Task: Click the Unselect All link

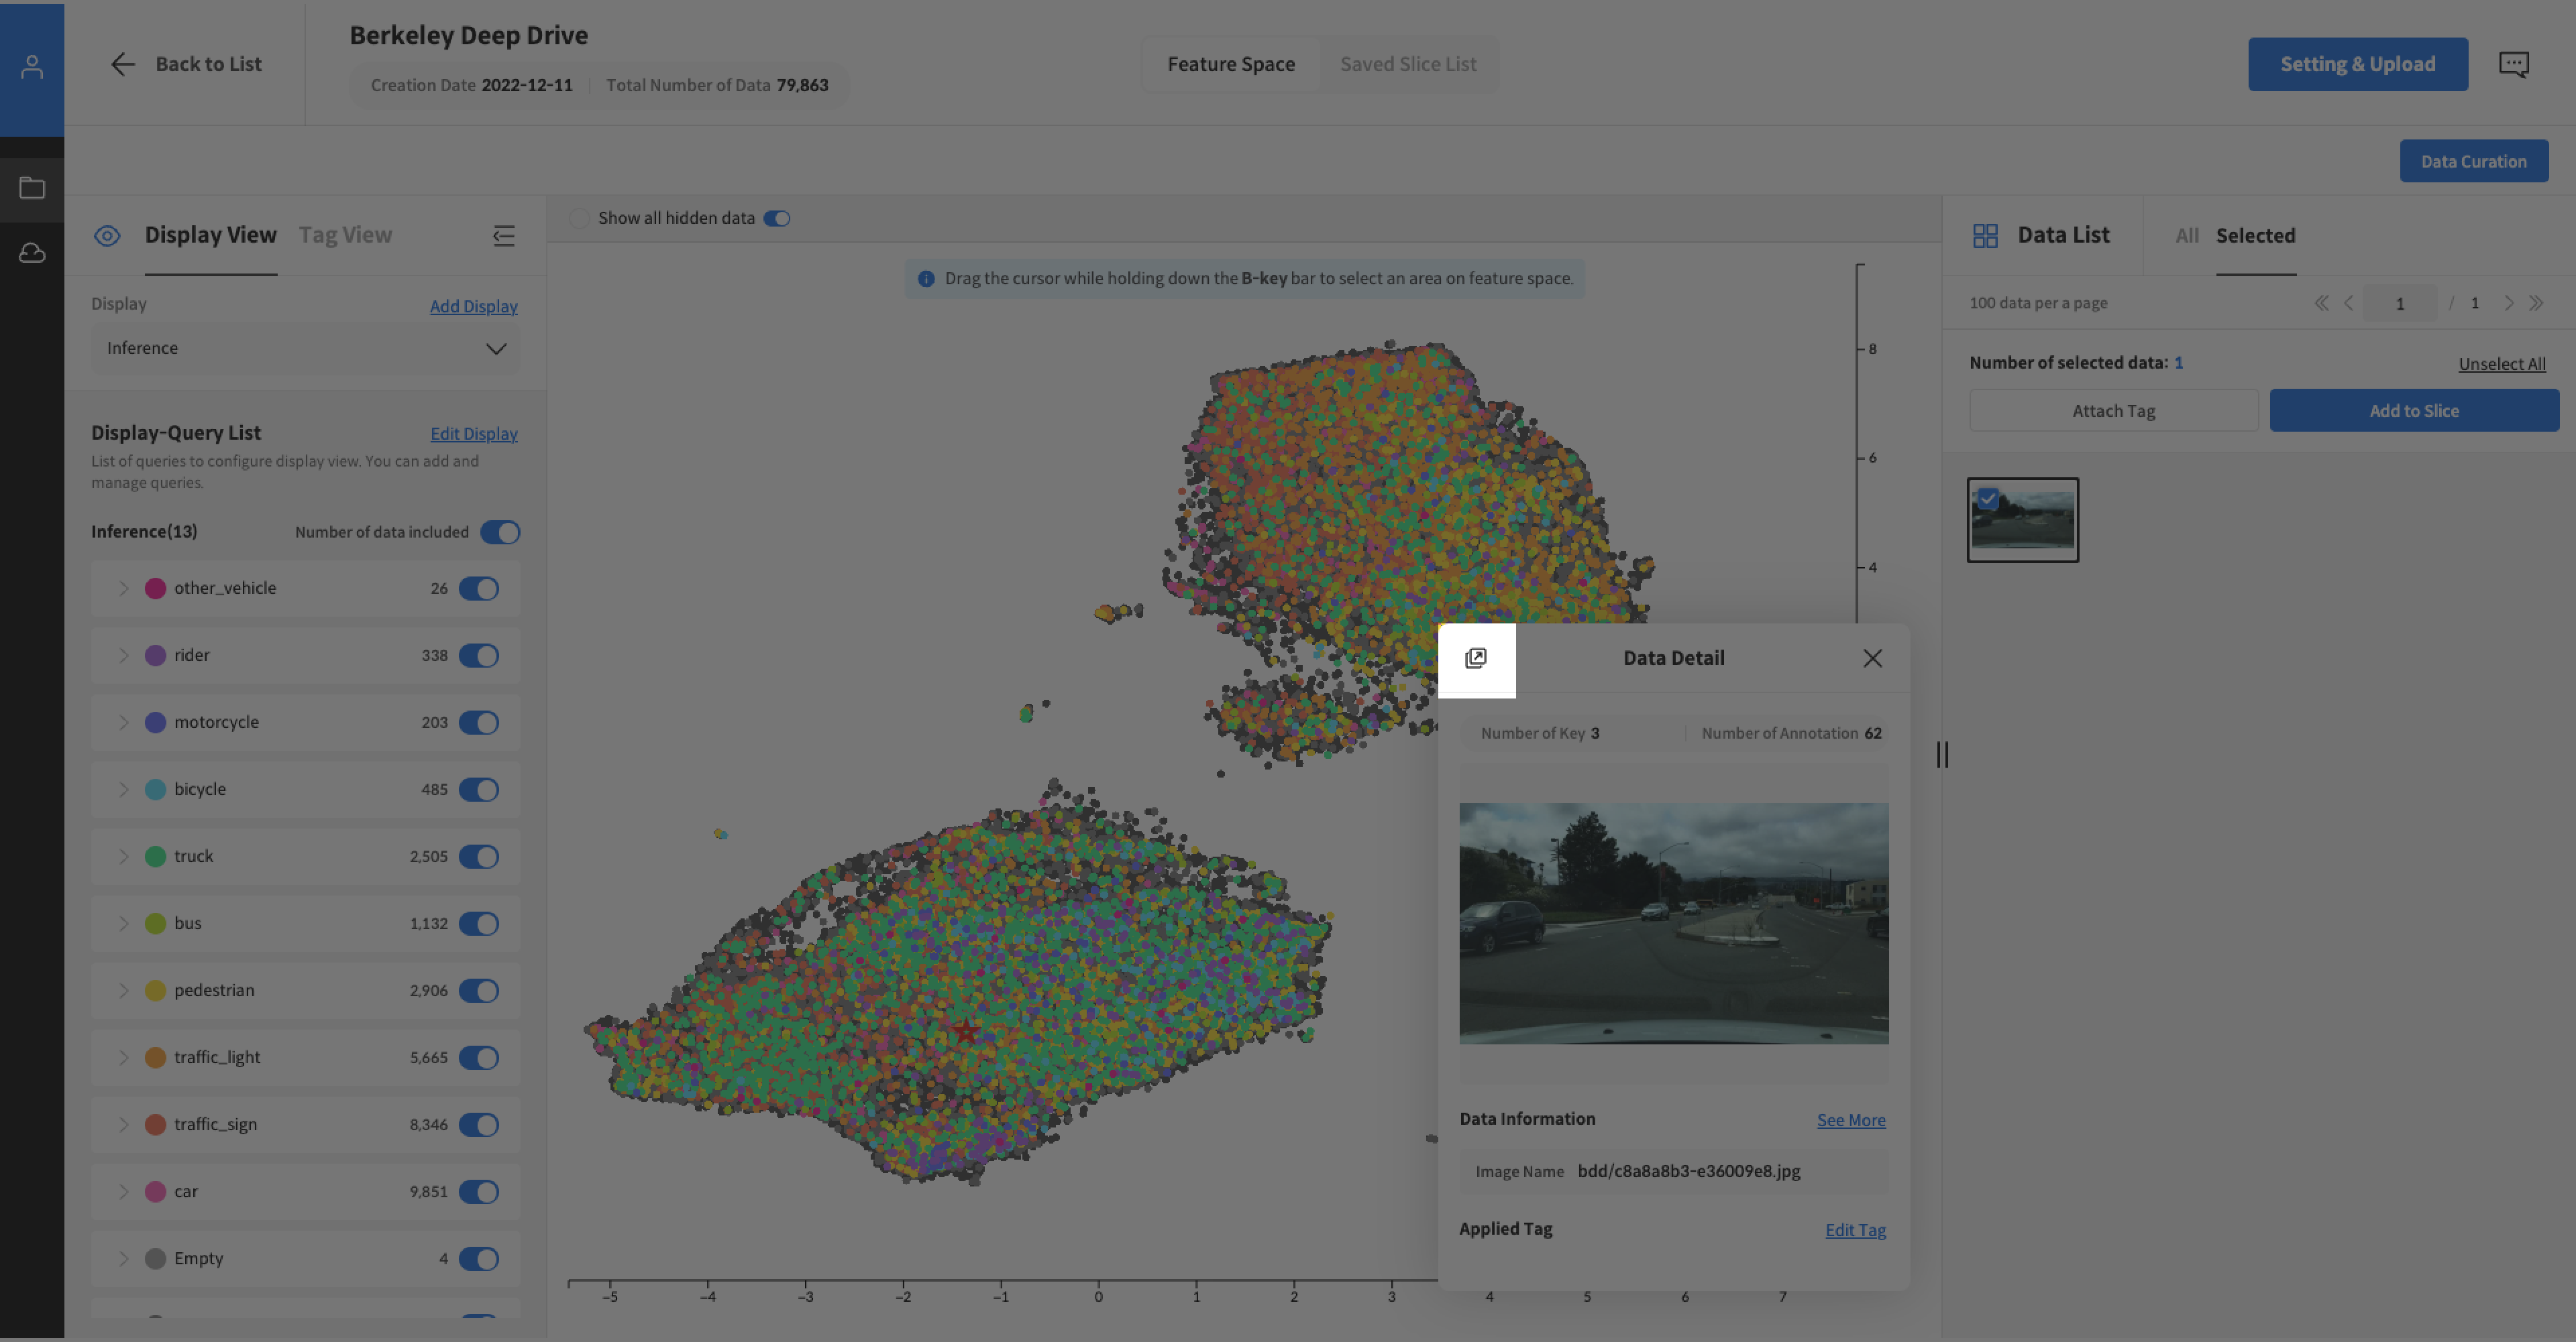Action: [x=2502, y=364]
